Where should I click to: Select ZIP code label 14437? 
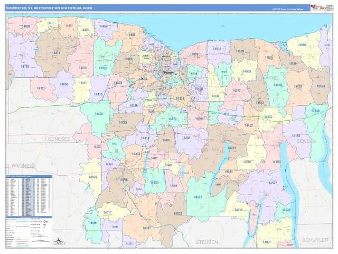[x=147, y=228]
